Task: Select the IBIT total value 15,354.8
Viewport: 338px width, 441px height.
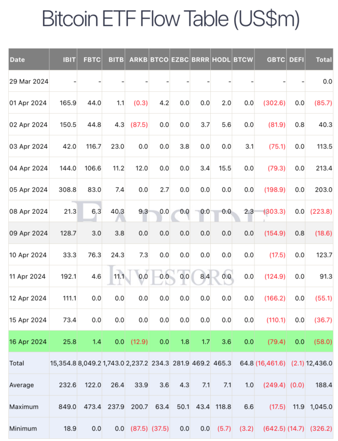Action: [63, 363]
